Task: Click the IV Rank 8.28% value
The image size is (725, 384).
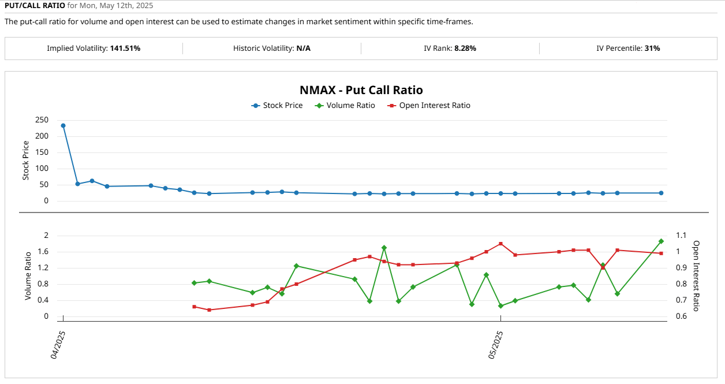Action: click(466, 49)
